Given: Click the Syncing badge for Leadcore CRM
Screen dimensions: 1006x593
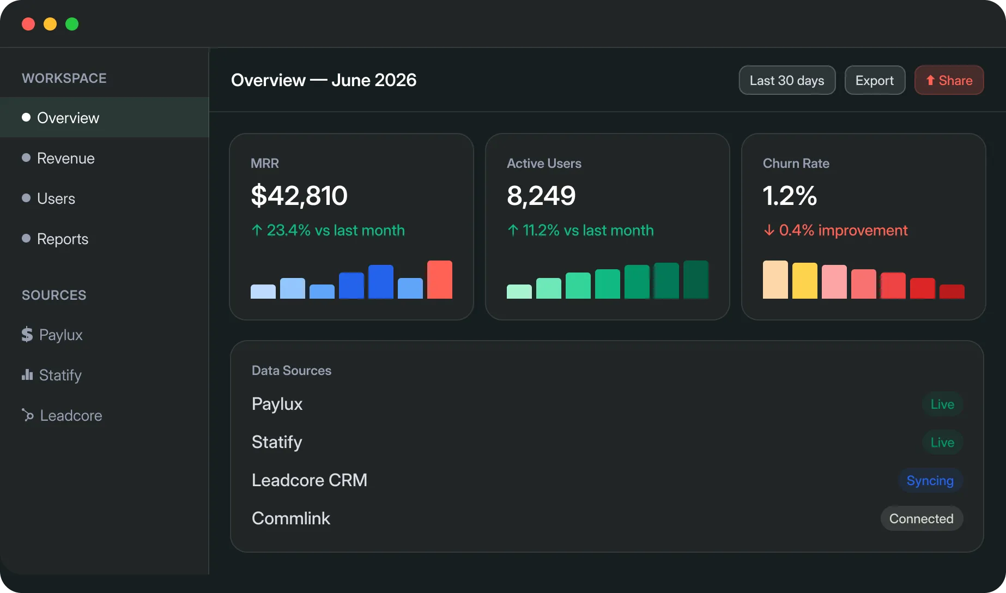Looking at the screenshot, I should [x=930, y=480].
